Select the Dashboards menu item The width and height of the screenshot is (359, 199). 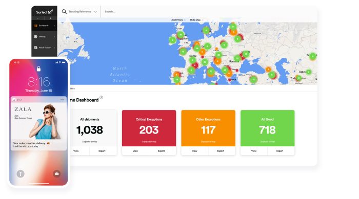click(x=45, y=26)
